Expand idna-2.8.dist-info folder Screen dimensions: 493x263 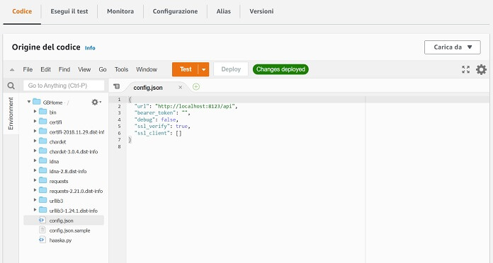(x=35, y=170)
